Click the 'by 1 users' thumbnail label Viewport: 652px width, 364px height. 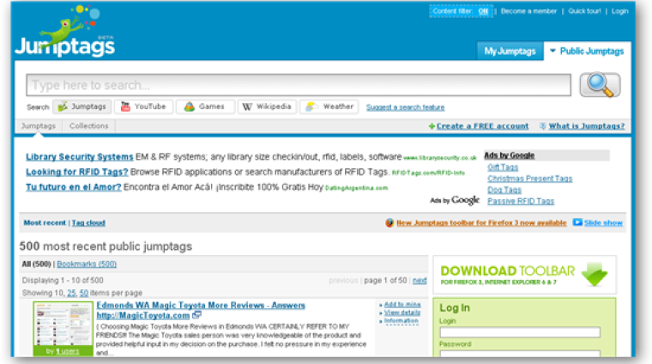[63, 351]
